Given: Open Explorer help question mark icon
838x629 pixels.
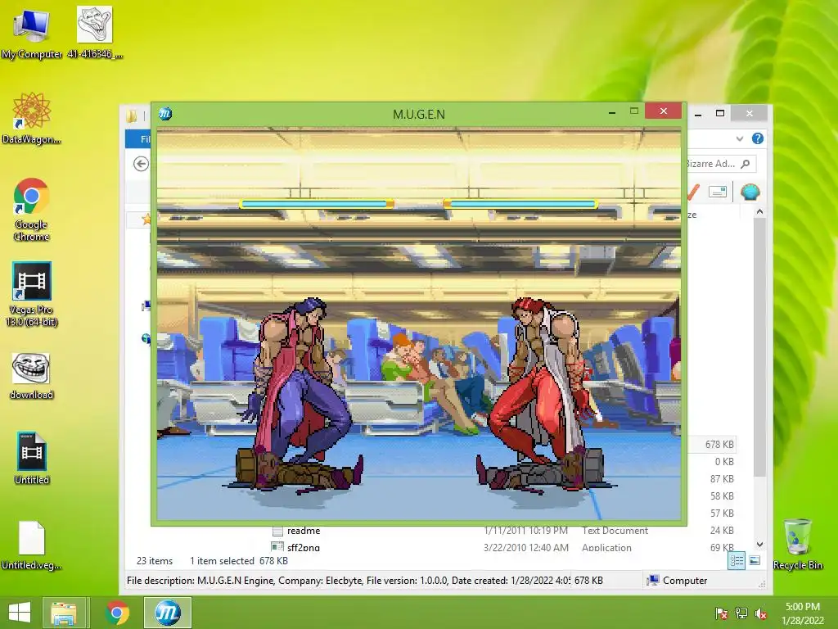Looking at the screenshot, I should (x=757, y=138).
